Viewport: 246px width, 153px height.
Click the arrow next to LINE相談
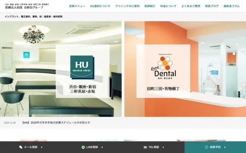(102, 147)
